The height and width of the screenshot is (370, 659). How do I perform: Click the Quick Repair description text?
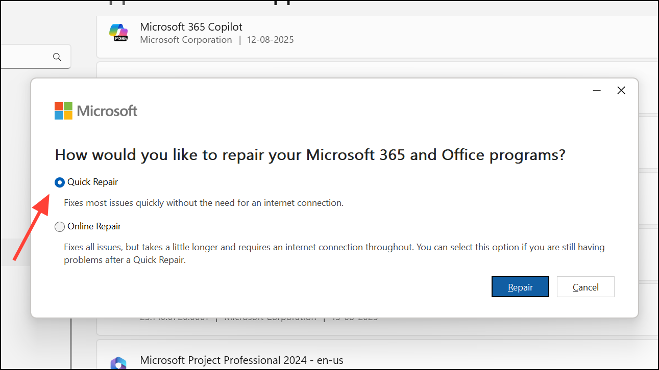click(x=204, y=203)
